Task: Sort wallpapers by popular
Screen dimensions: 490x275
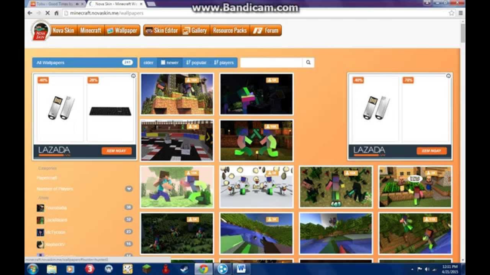Action: pyautogui.click(x=196, y=63)
